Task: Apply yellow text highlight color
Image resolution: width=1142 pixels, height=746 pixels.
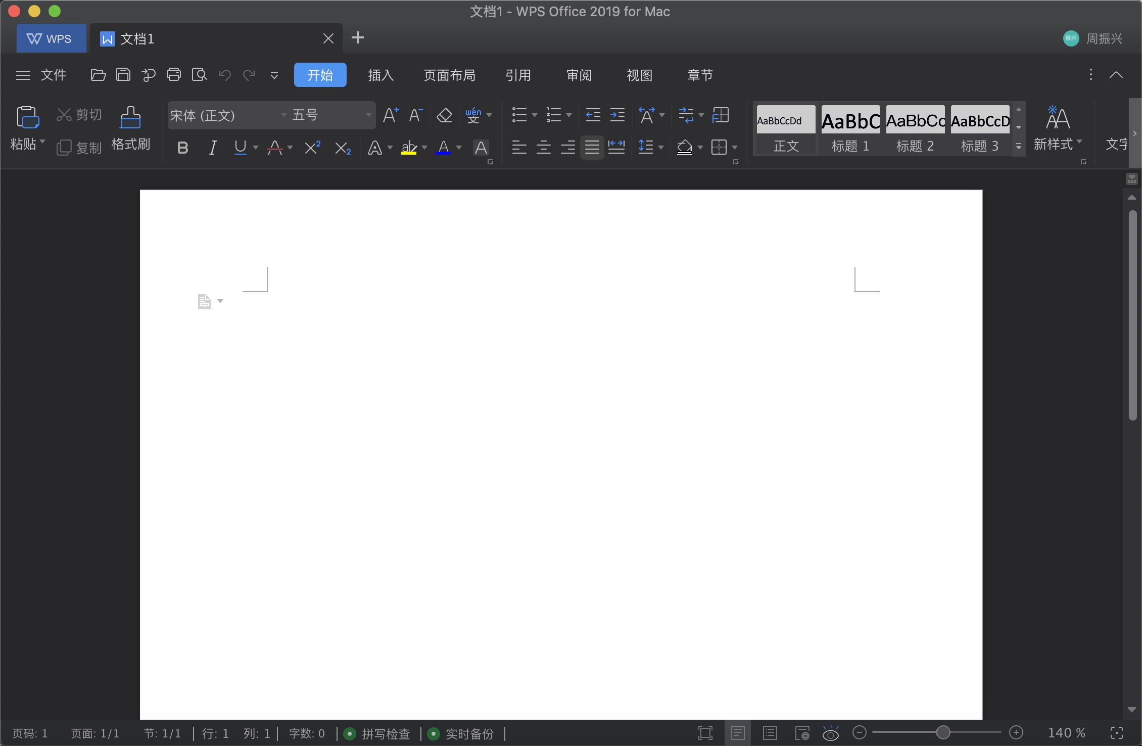Action: [409, 148]
